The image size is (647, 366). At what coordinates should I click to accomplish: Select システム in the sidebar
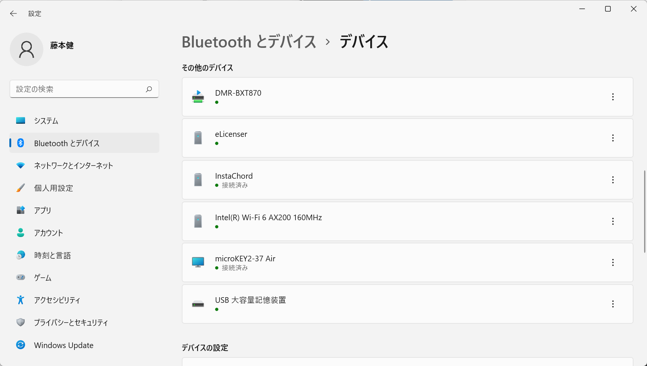[x=84, y=121]
